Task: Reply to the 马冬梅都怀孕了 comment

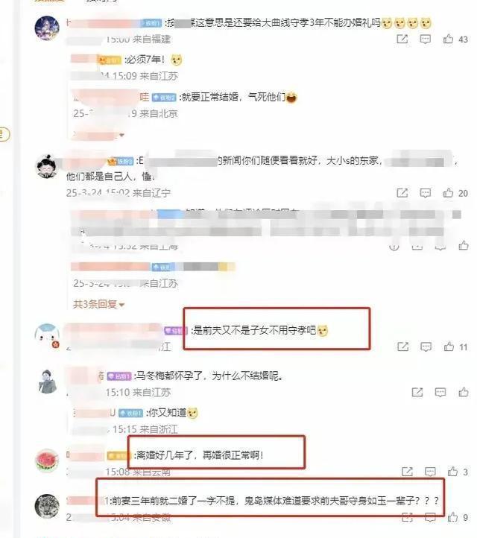Action: (x=440, y=392)
